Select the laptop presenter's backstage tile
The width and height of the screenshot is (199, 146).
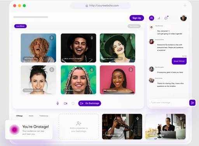166,127
